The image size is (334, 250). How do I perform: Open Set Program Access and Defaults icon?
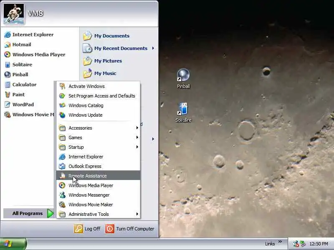(62, 96)
